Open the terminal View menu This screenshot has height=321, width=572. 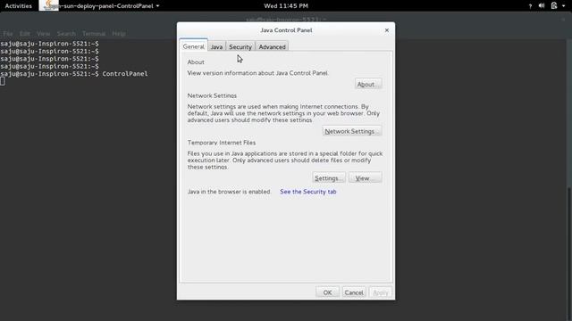[43, 34]
